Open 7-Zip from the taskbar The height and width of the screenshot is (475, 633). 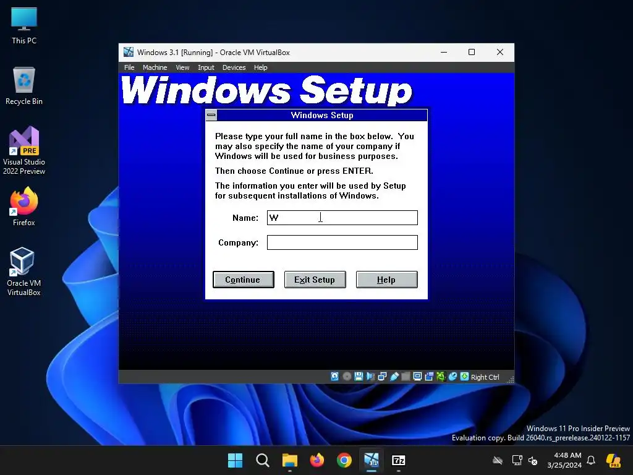[399, 460]
